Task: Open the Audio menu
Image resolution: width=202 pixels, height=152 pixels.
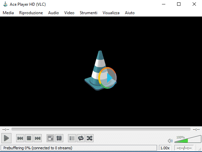Action: 54,13
